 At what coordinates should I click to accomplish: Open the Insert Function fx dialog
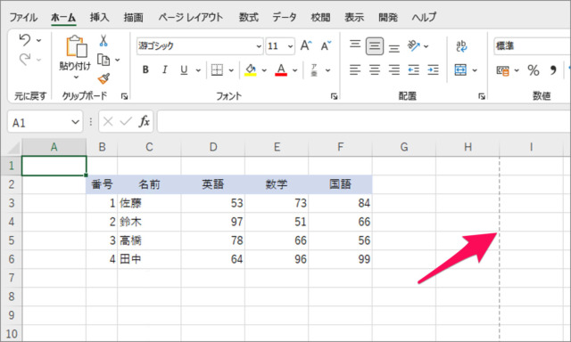click(x=145, y=121)
